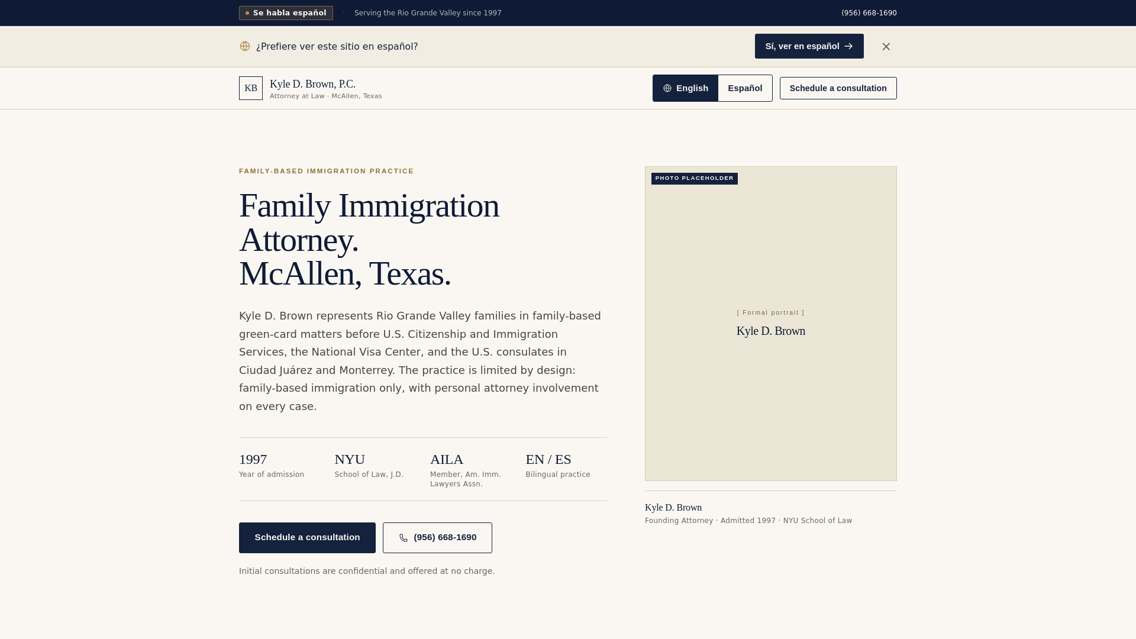Dismiss the Spanish language banner
The image size is (1136, 639).
886,46
